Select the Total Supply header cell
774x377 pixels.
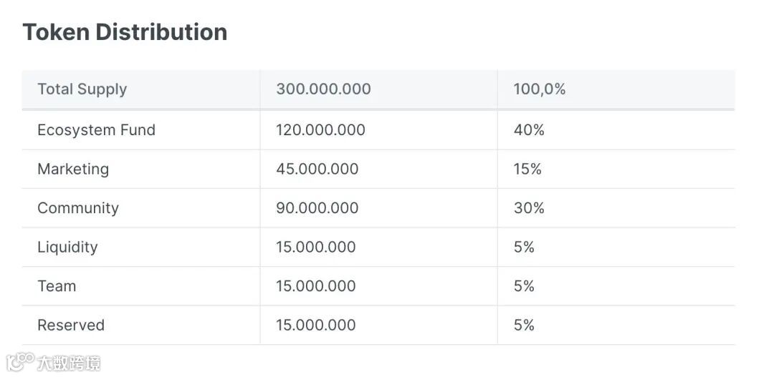(82, 89)
